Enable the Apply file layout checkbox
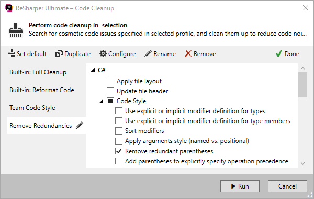 (110, 81)
